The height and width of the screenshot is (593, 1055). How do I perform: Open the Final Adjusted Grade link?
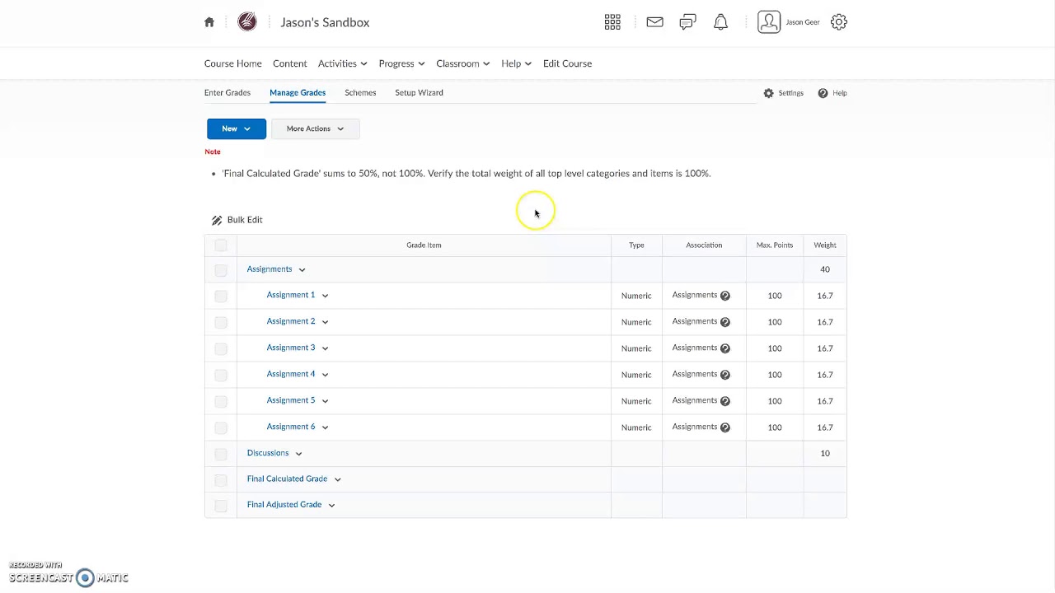pyautogui.click(x=284, y=504)
